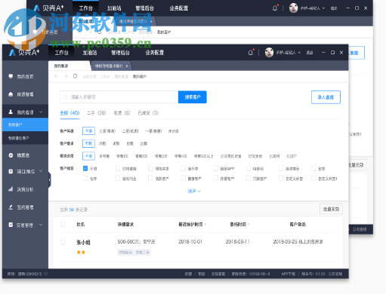The width and height of the screenshot is (386, 294).
Task: Click the 我的客源 person icon
Action: point(11,112)
